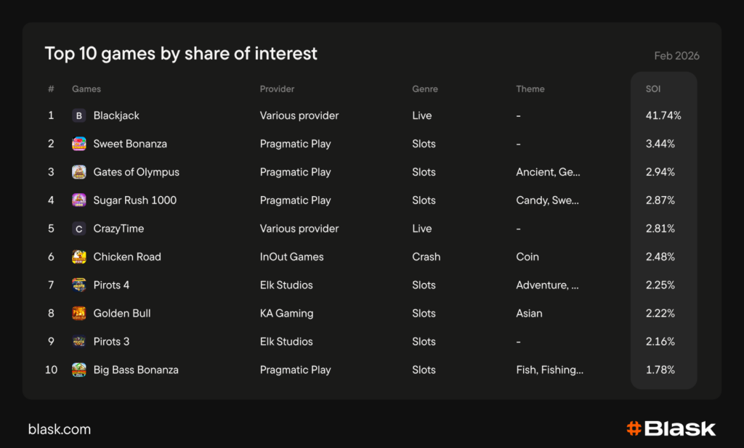Viewport: 744px width, 448px height.
Task: Click the Blackjack 'B' game icon
Action: (79, 115)
